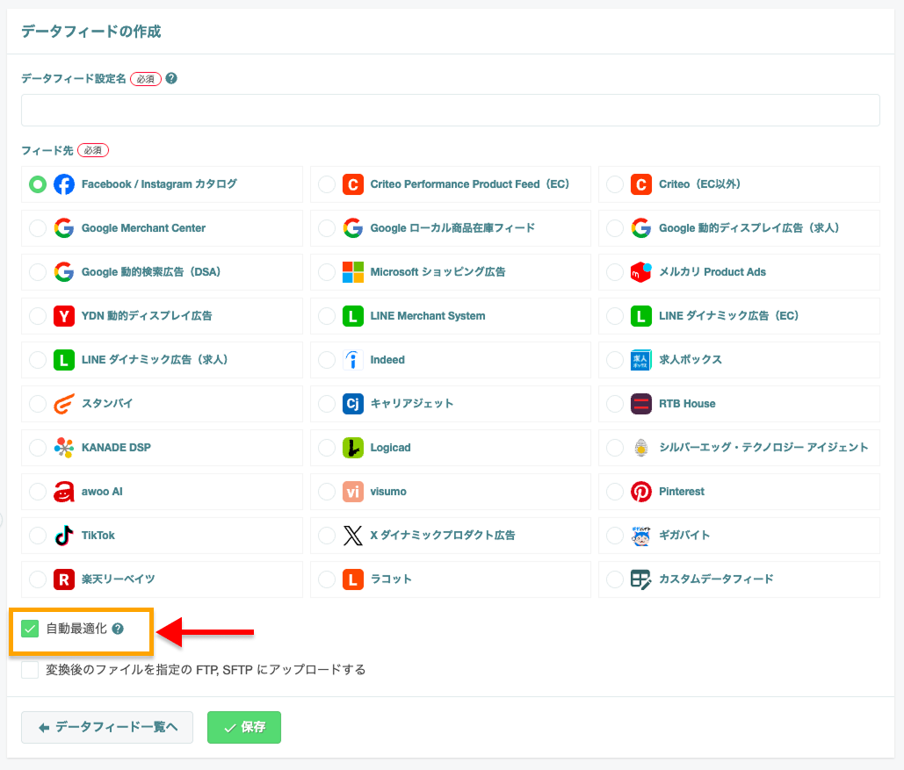Focus the データフィード設定名 text field
The image size is (904, 770).
tap(451, 110)
